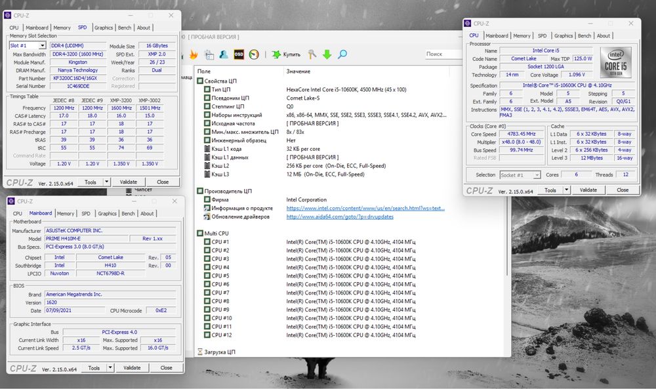Open the Tools dropdown arrow in Mainboard window
The height and width of the screenshot is (389, 656).
tap(110, 367)
